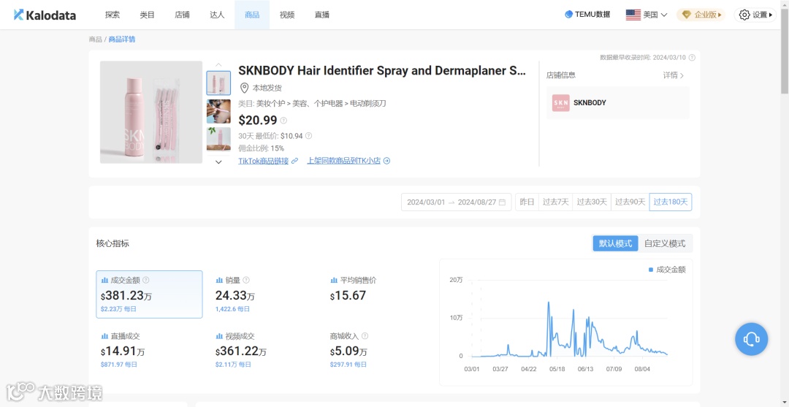This screenshot has width=789, height=407.
Task: Click bar chart icon beside 平均销售价
Action: click(334, 280)
